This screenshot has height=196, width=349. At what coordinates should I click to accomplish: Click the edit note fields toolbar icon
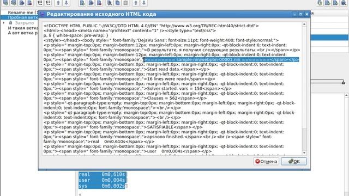pos(91,3)
